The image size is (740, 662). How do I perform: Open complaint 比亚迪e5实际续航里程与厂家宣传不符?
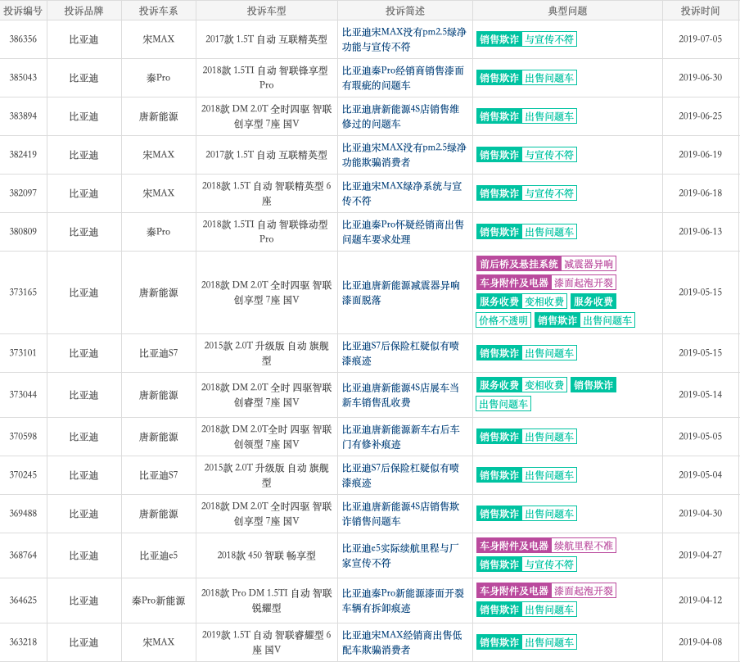coord(400,555)
